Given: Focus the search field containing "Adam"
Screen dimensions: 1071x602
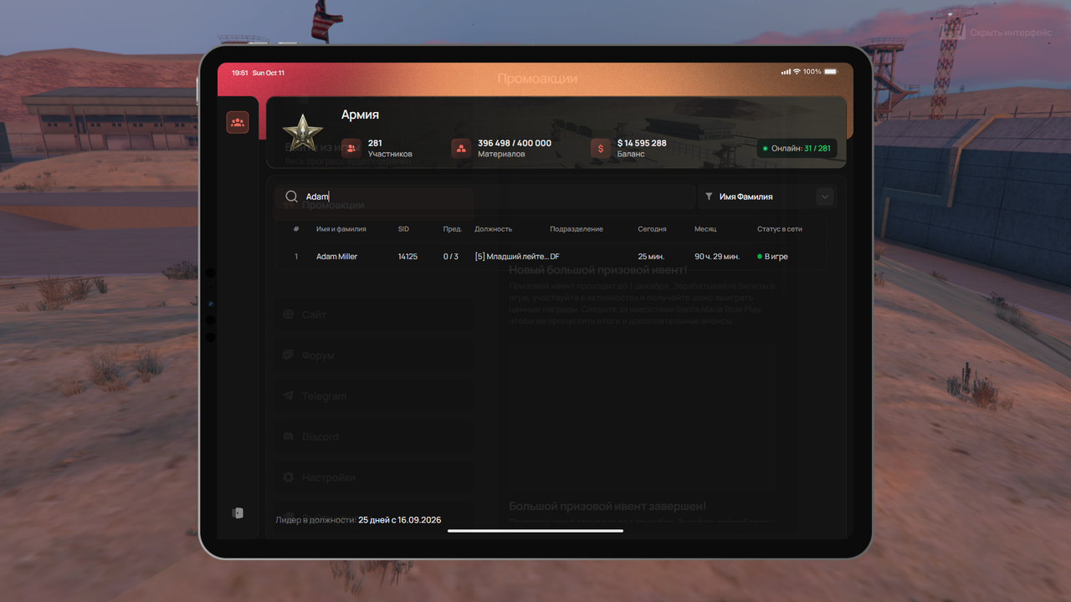Looking at the screenshot, I should coord(485,196).
